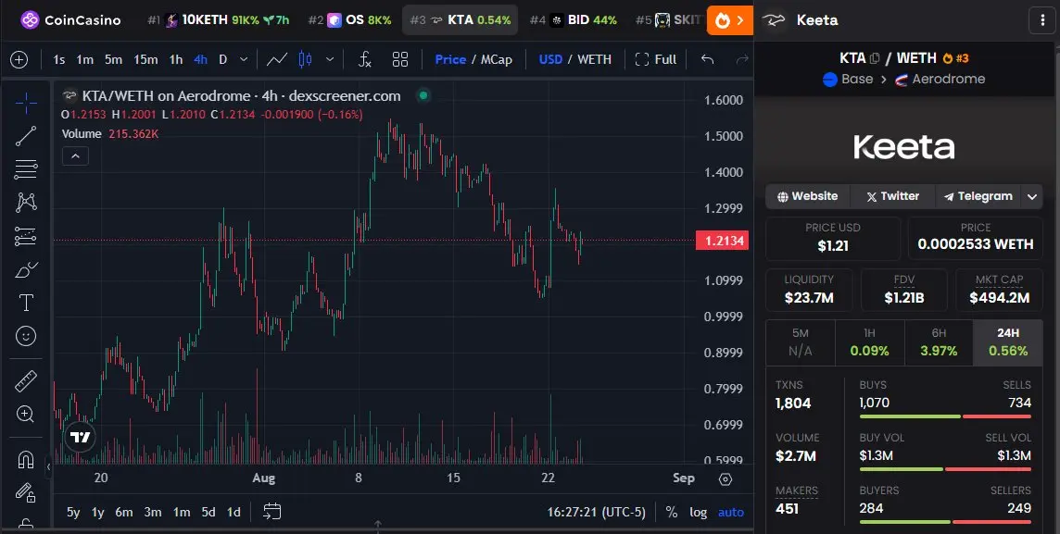
Task: Select the 24H stats tab
Action: [x=1008, y=342]
